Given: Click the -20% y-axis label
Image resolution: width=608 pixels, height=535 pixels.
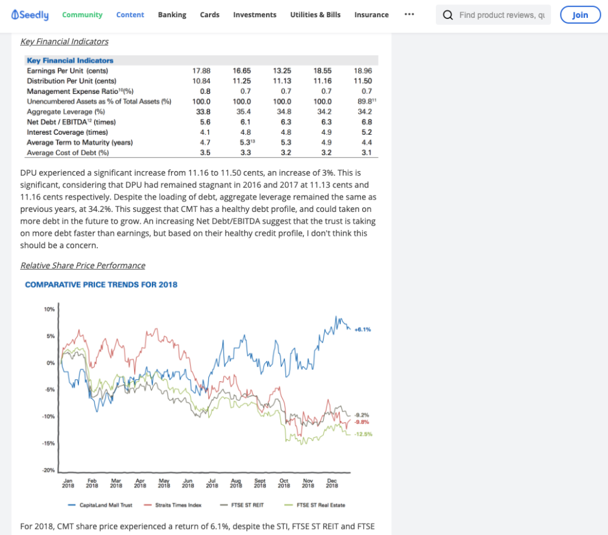Looking at the screenshot, I should [x=49, y=470].
